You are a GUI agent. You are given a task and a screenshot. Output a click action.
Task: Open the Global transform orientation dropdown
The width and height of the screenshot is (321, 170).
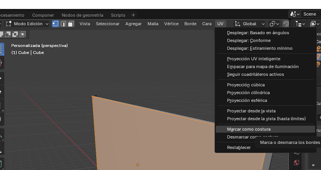[250, 24]
